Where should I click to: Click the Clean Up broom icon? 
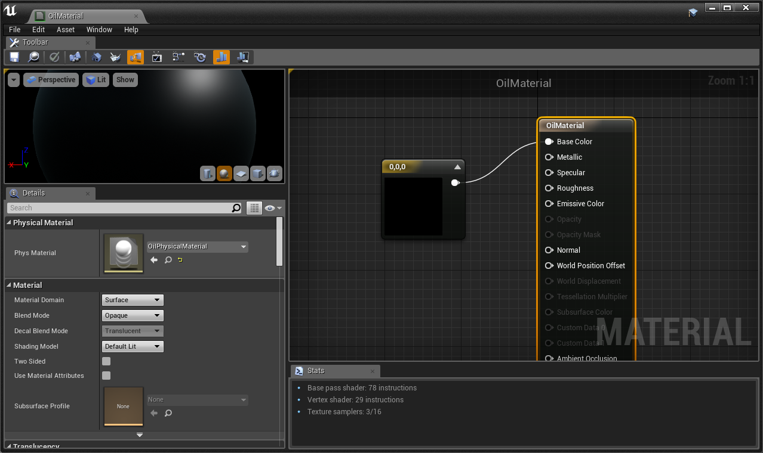116,57
